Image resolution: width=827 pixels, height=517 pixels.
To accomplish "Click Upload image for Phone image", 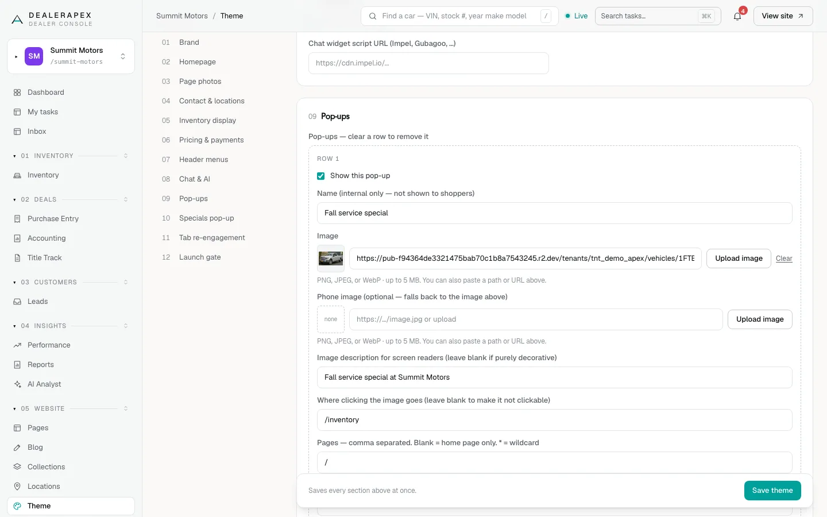I will [760, 319].
